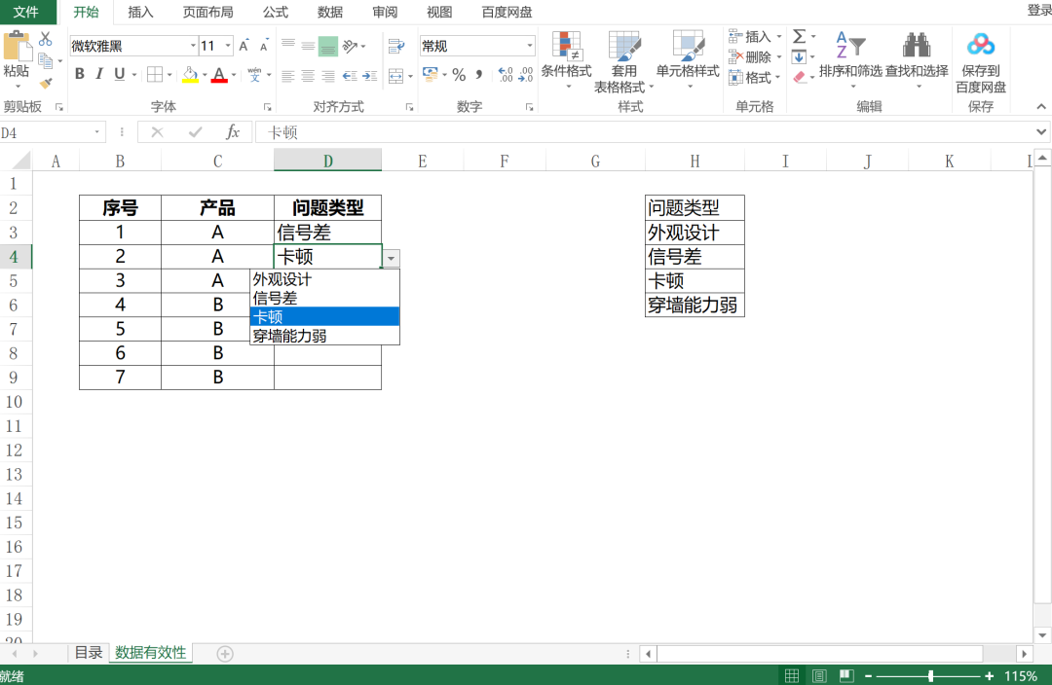Image resolution: width=1052 pixels, height=685 pixels.
Task: Click the phonetic guide wén icon
Action: pos(254,74)
